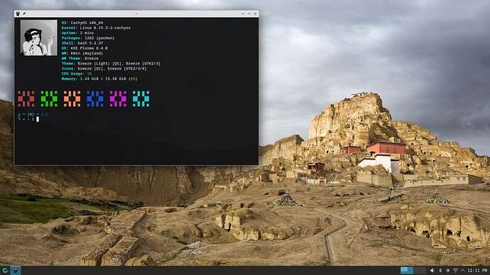This screenshot has width=490, height=275.
Task: Click the 'Uptime: 2 mins' line
Action: (x=77, y=33)
